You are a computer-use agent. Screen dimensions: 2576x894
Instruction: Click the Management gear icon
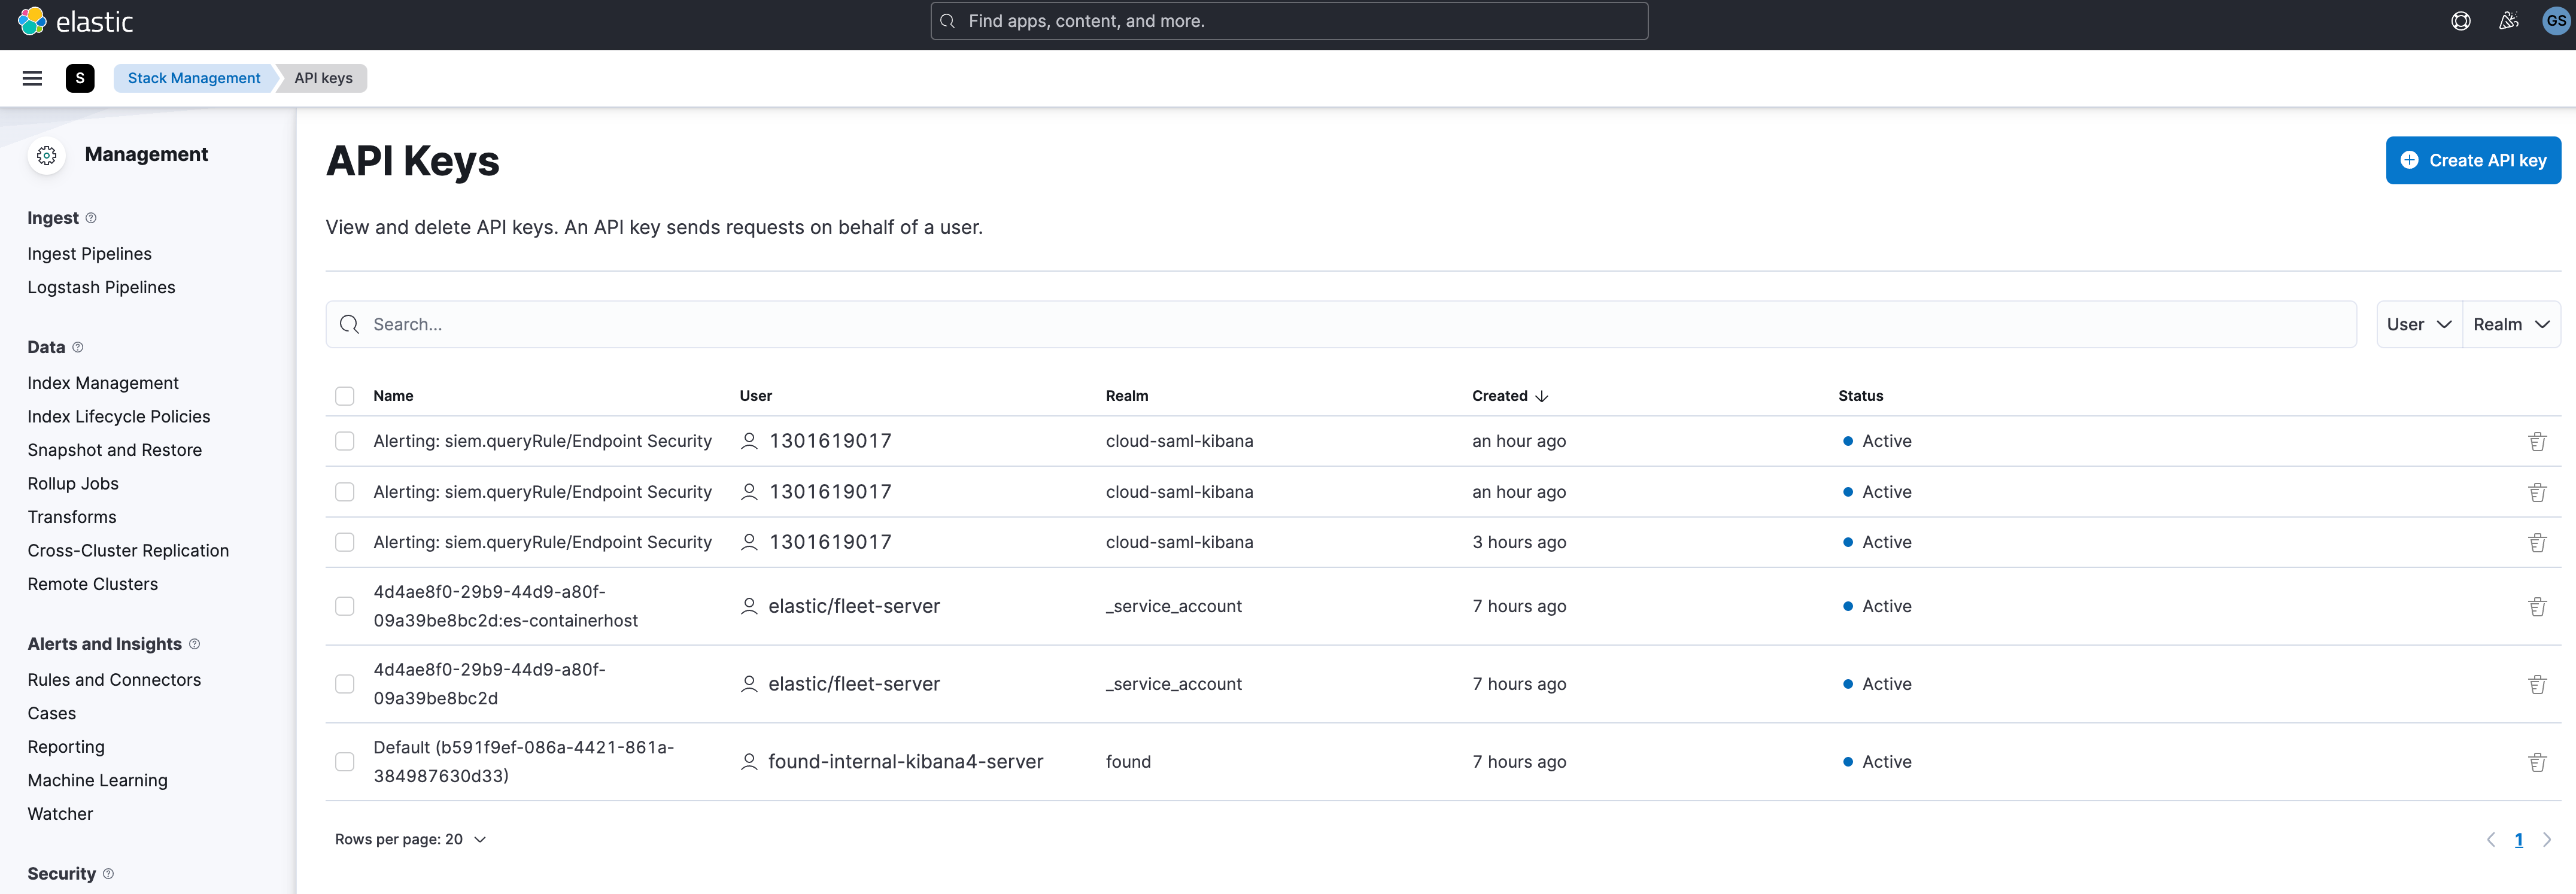(x=46, y=155)
